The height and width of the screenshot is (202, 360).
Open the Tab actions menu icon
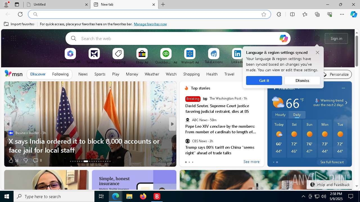click(x=17, y=4)
